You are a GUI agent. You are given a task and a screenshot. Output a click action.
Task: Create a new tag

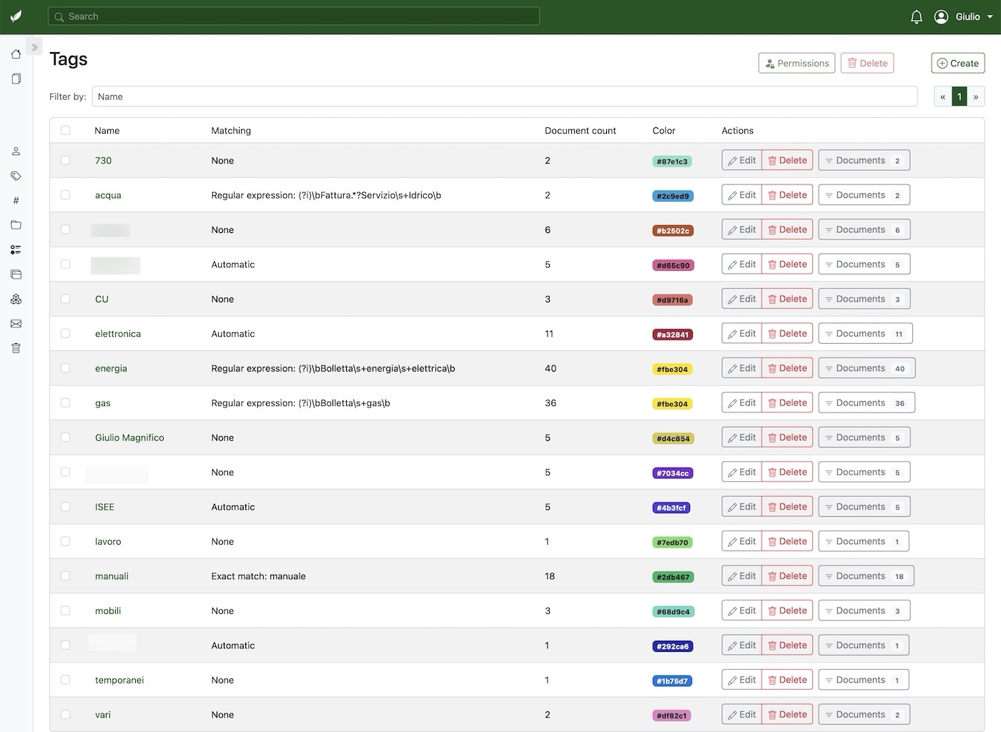(x=958, y=63)
